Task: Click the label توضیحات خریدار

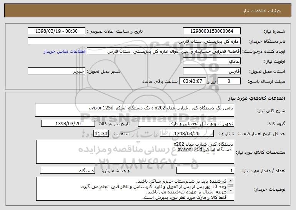Action: 269,189
